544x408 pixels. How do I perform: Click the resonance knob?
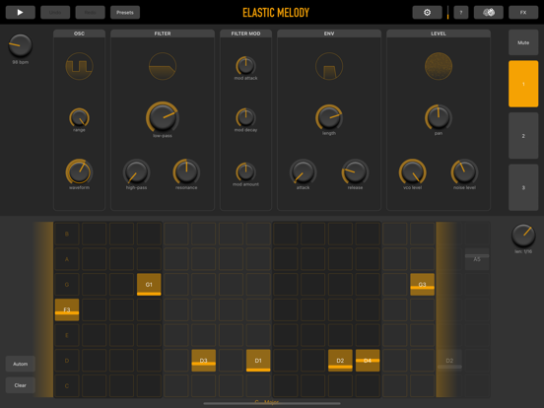[x=186, y=171]
